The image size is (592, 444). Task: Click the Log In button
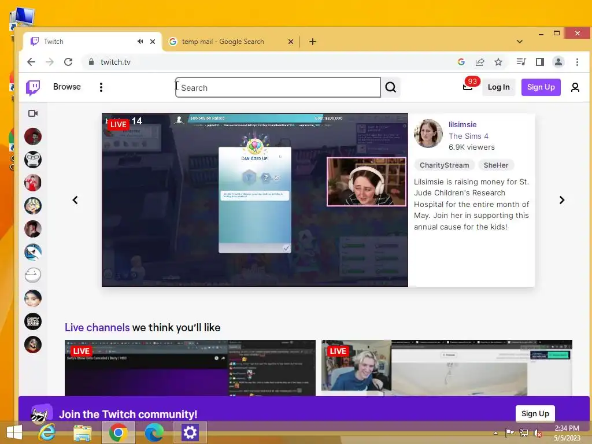point(498,87)
